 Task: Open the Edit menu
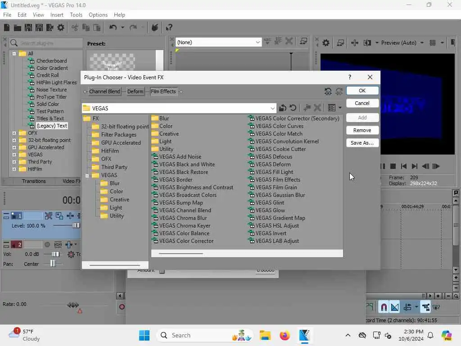click(x=22, y=15)
